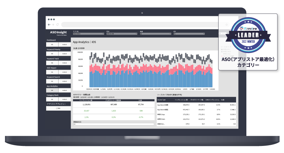
Task: Select iOS under Keyword Priority
Action: 52,54
